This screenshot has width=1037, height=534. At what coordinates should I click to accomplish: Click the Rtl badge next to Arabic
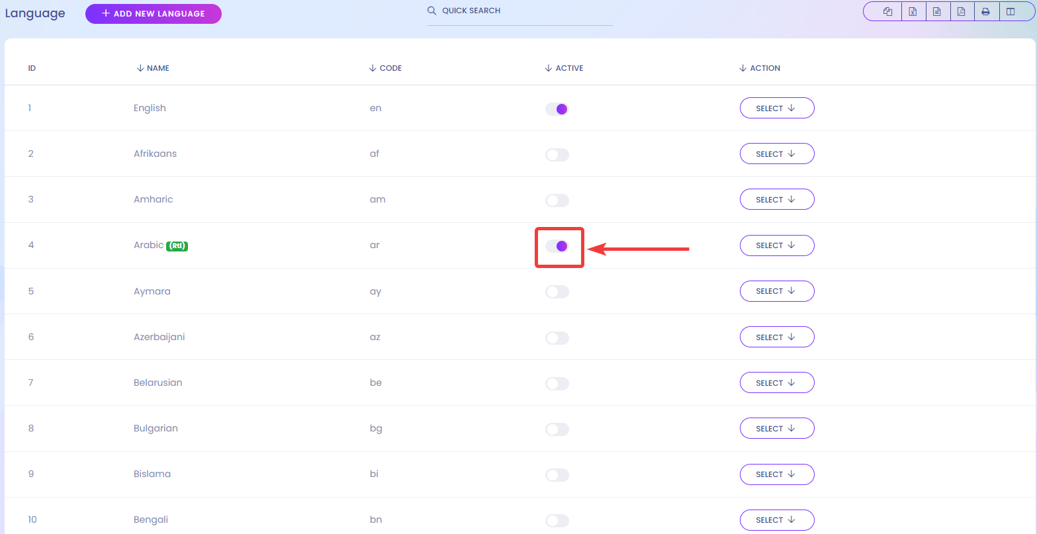click(177, 245)
